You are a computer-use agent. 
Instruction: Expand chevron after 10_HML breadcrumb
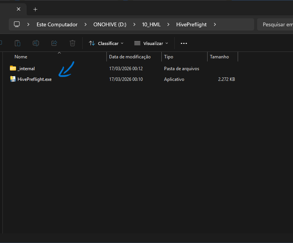(168, 24)
